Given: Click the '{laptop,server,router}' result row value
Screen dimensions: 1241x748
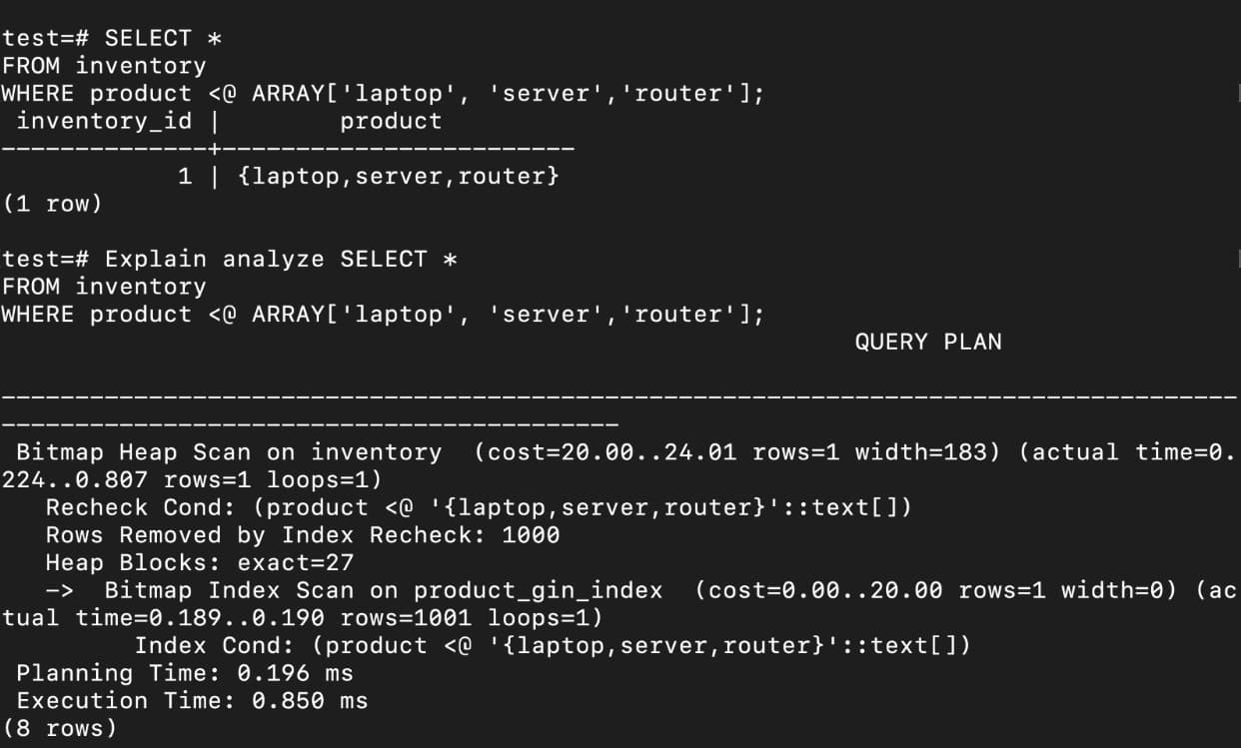Looking at the screenshot, I should 399,177.
